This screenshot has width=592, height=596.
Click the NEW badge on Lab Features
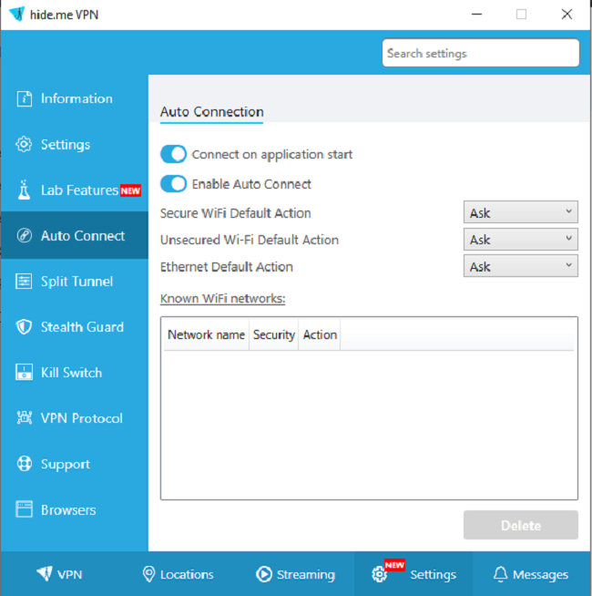(x=131, y=190)
